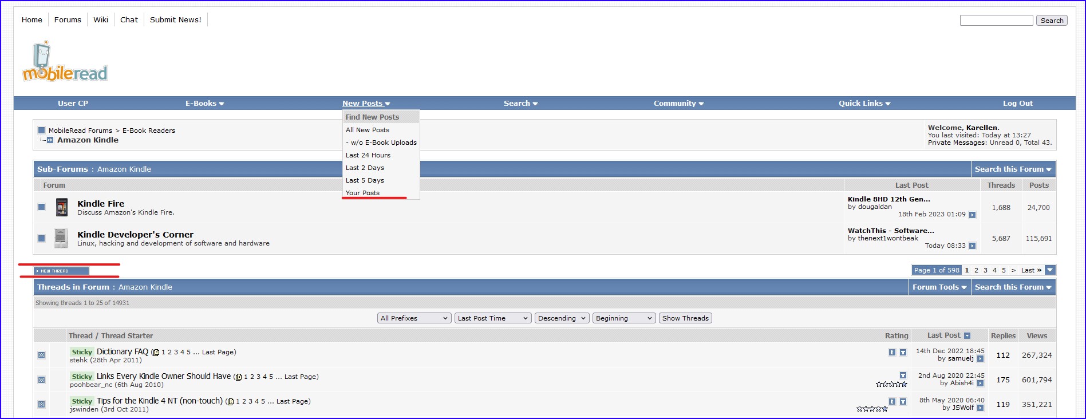This screenshot has width=1086, height=419.
Task: Sort threads by the Replies column header
Action: 1003,336
